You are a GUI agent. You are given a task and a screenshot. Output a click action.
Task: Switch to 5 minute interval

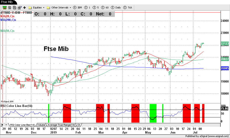pos(96,8)
